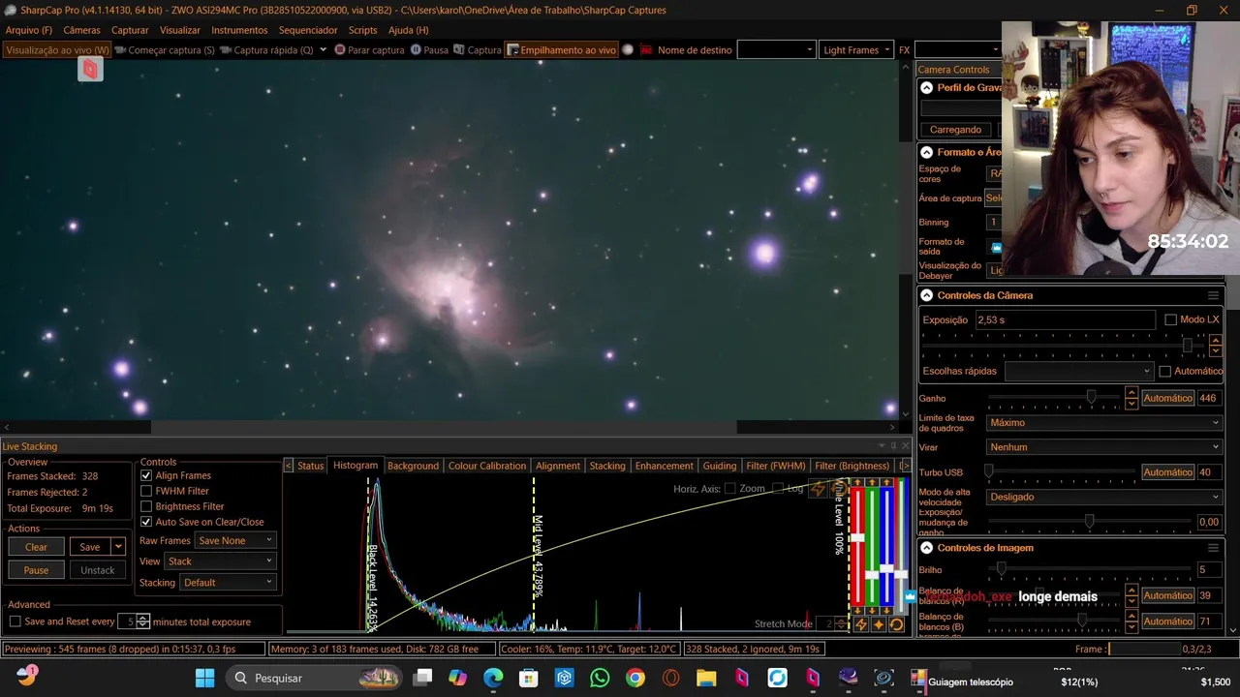
Task: Enable the Brightness Filter checkbox
Action: 146,506
